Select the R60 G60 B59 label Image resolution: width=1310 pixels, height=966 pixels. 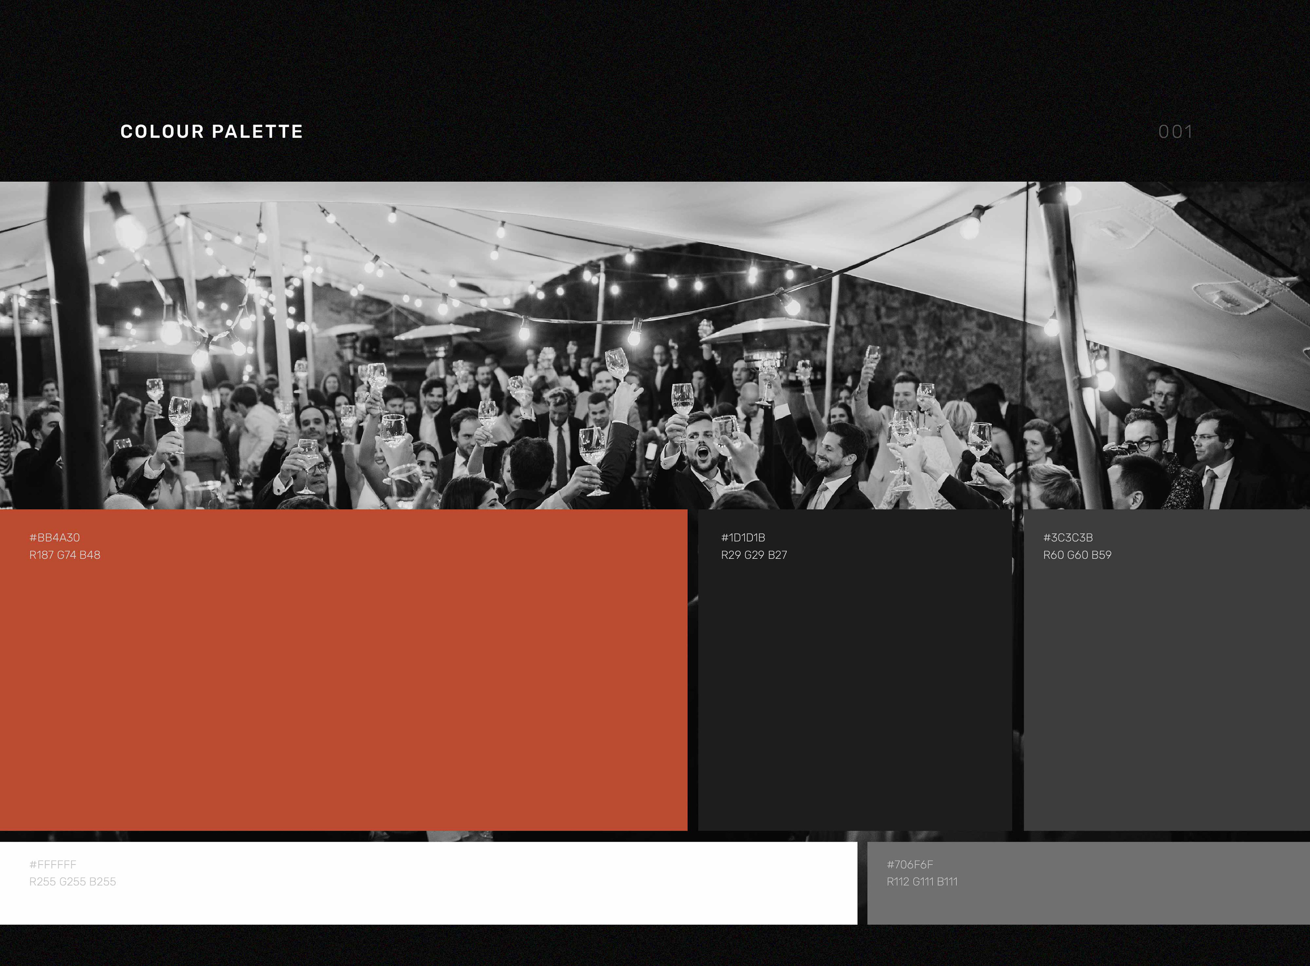pyautogui.click(x=1077, y=555)
